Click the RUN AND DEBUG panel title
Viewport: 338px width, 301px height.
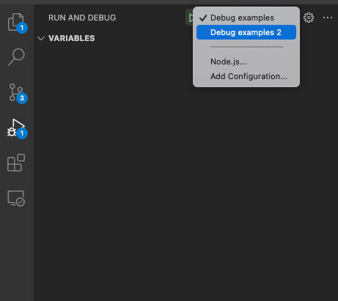coord(82,18)
